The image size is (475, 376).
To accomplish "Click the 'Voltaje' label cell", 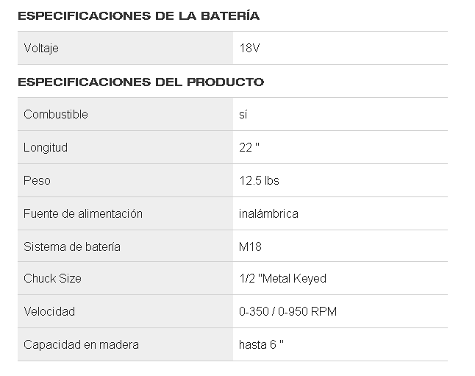I will click(x=41, y=49).
